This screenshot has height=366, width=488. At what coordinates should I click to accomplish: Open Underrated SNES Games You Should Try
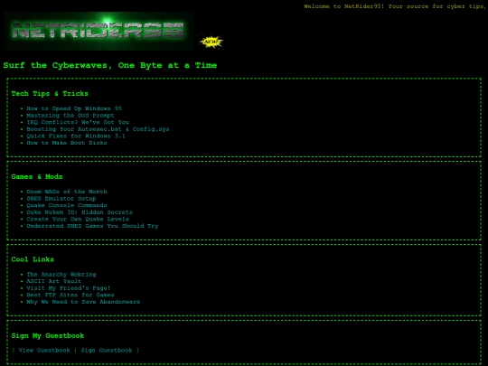pos(92,226)
